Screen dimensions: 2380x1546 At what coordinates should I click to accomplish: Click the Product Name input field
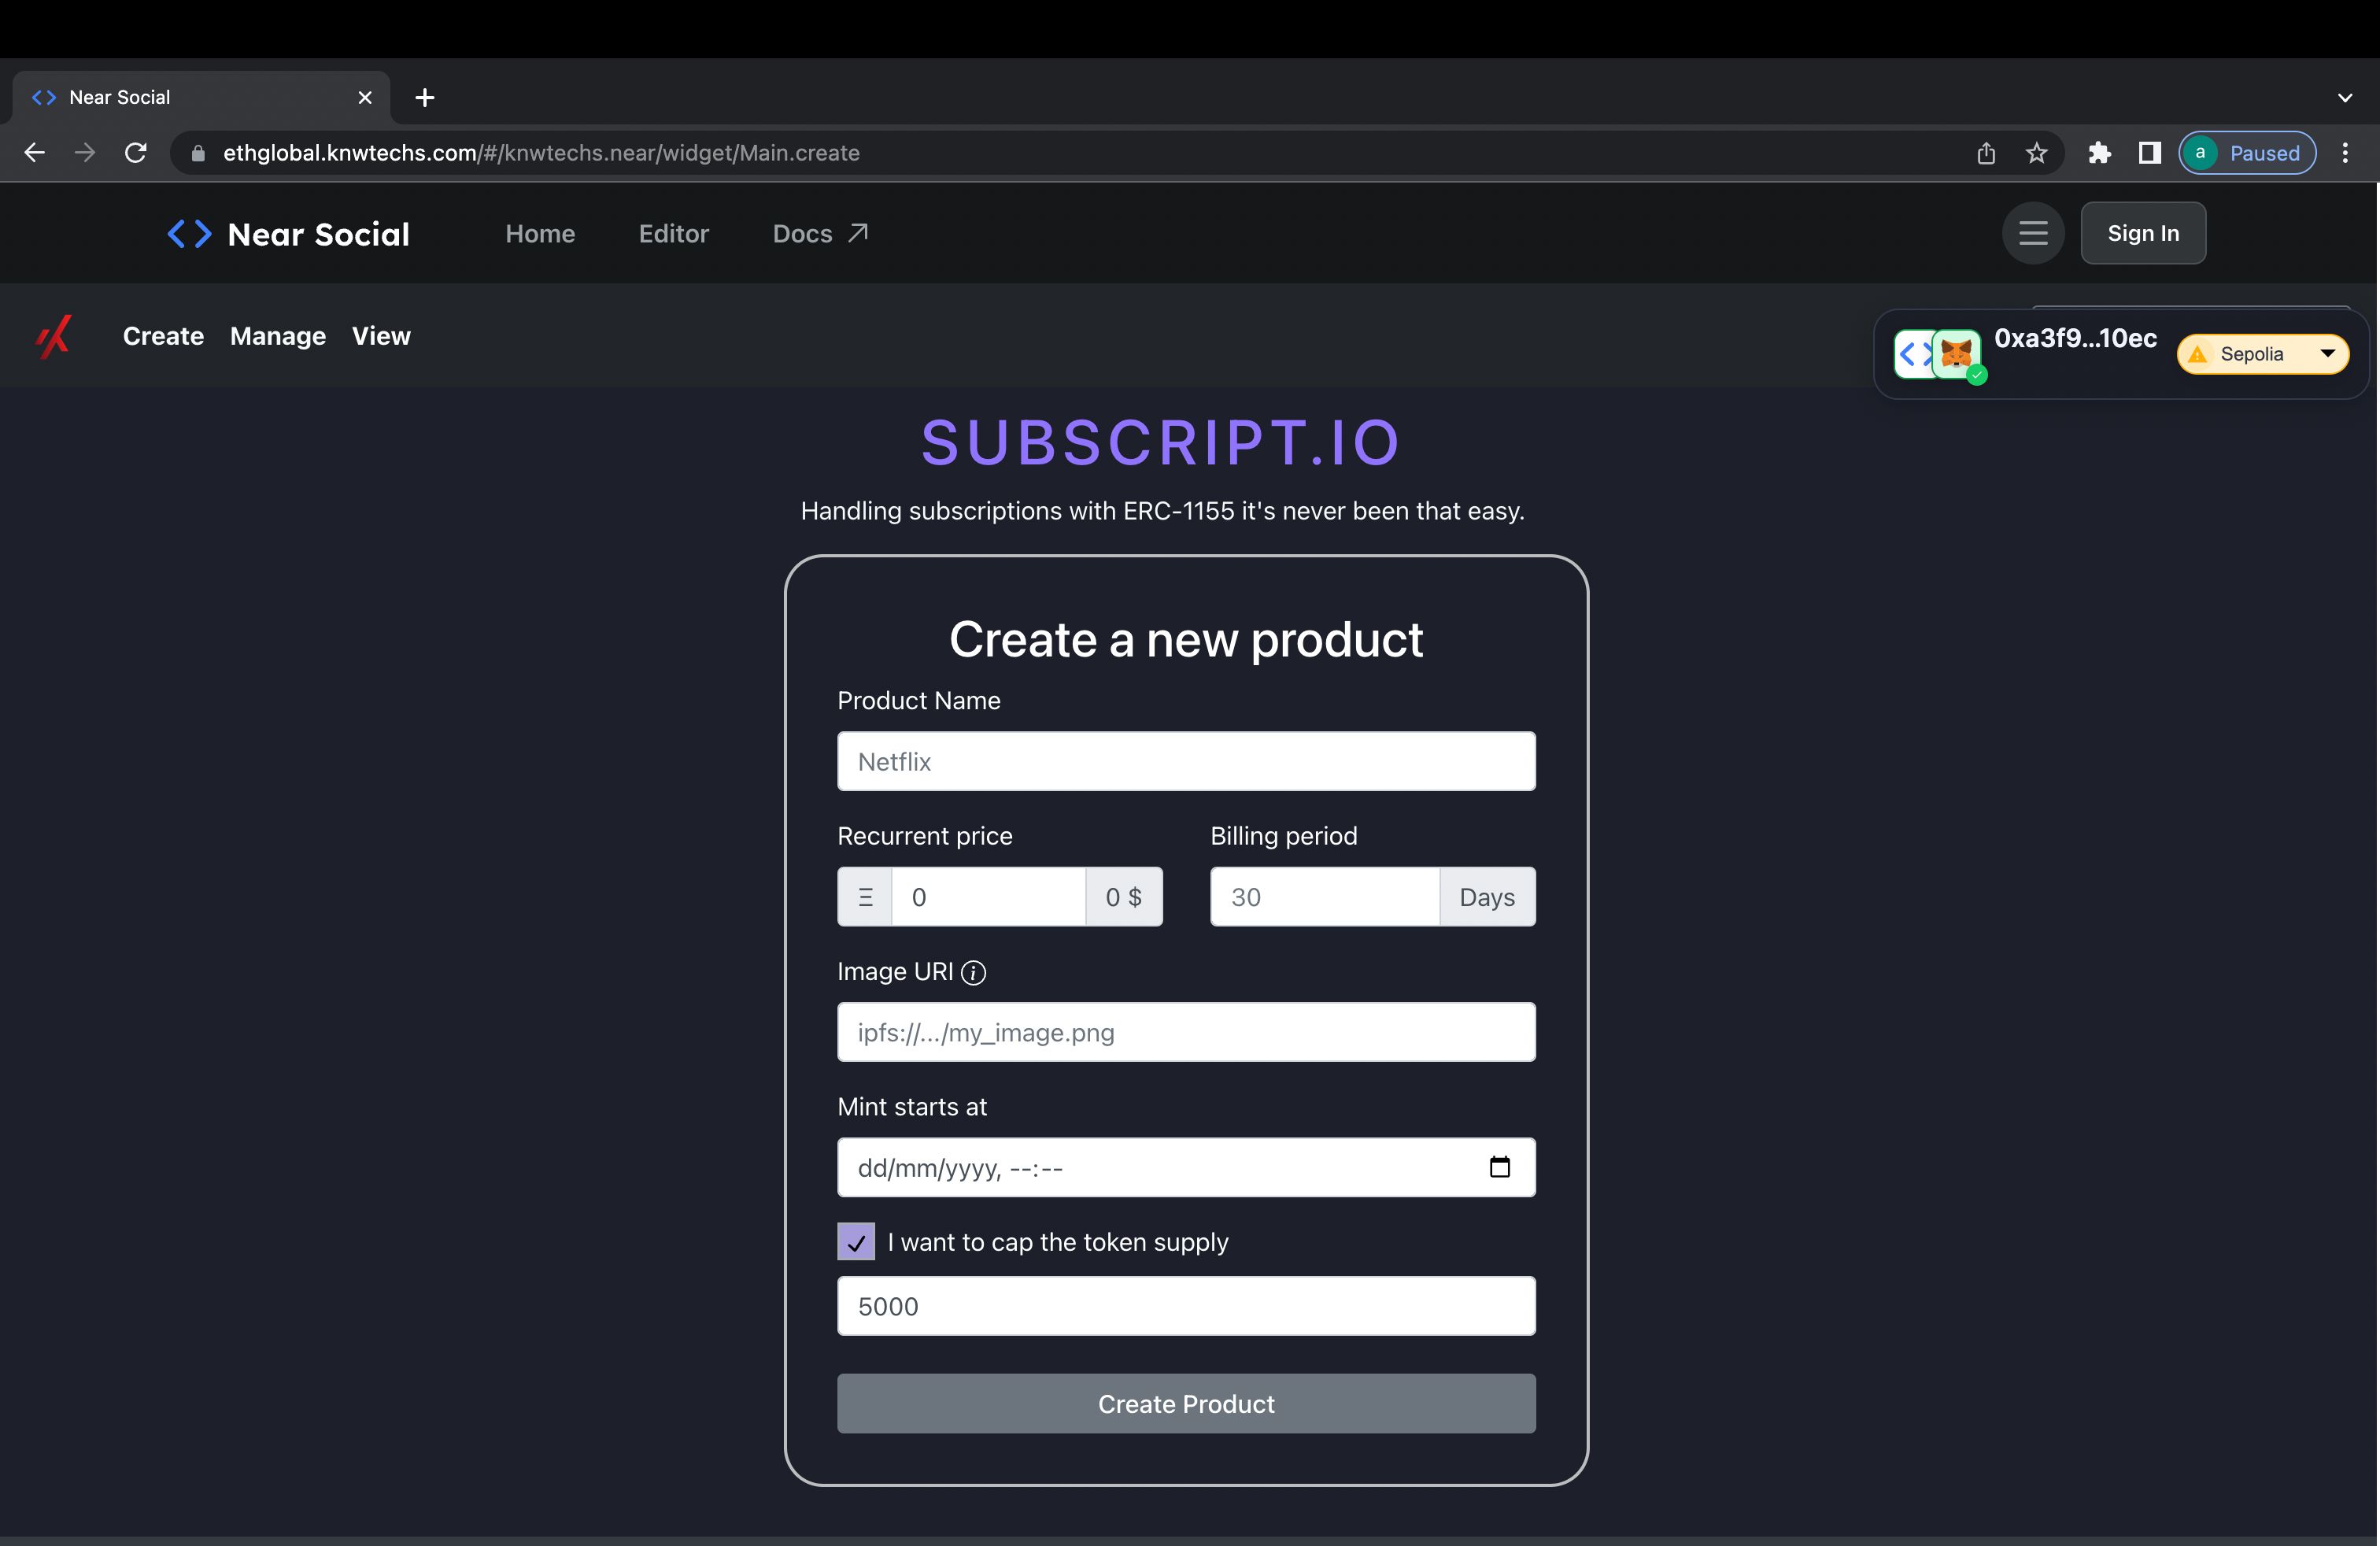1187,760
